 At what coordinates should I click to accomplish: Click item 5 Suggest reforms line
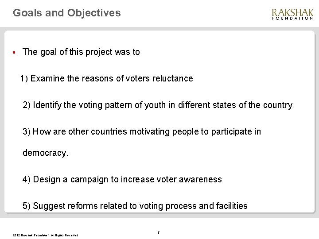coord(135,206)
